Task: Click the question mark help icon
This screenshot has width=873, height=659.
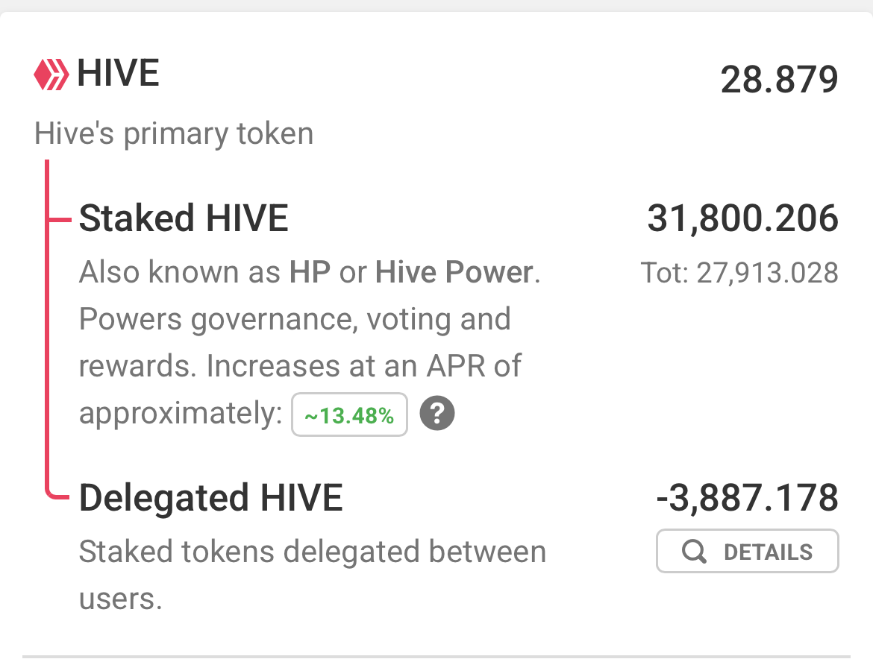Action: pyautogui.click(x=437, y=414)
